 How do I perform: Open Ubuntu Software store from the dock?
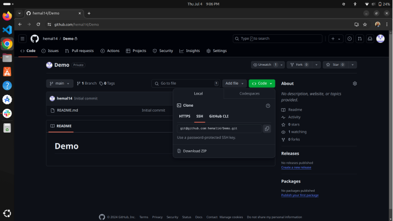[x=7, y=72]
